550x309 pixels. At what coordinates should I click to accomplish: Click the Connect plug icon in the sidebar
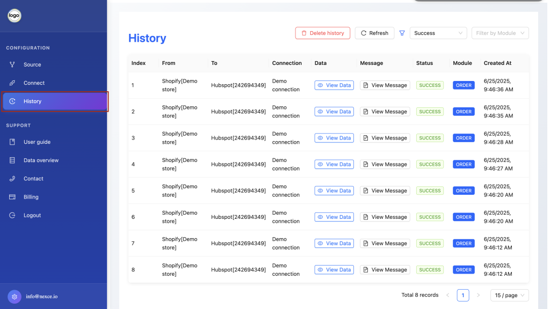point(12,83)
